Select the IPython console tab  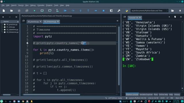coord(132,94)
